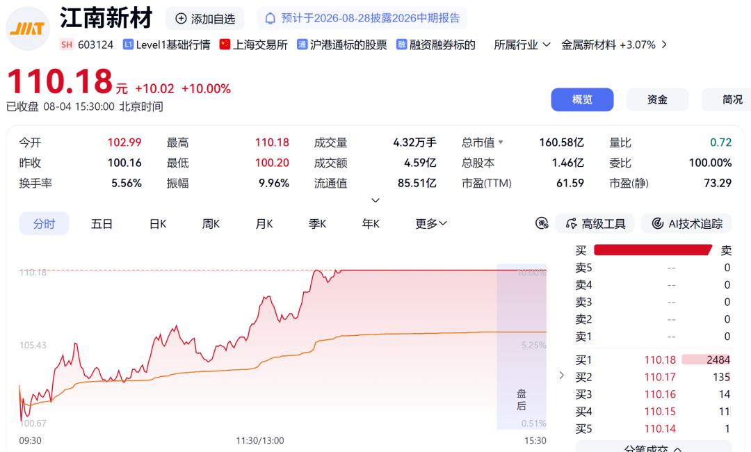Viewport: 751px width, 452px height.
Task: Click the Level1基础行情 L1 icon
Action: point(128,45)
